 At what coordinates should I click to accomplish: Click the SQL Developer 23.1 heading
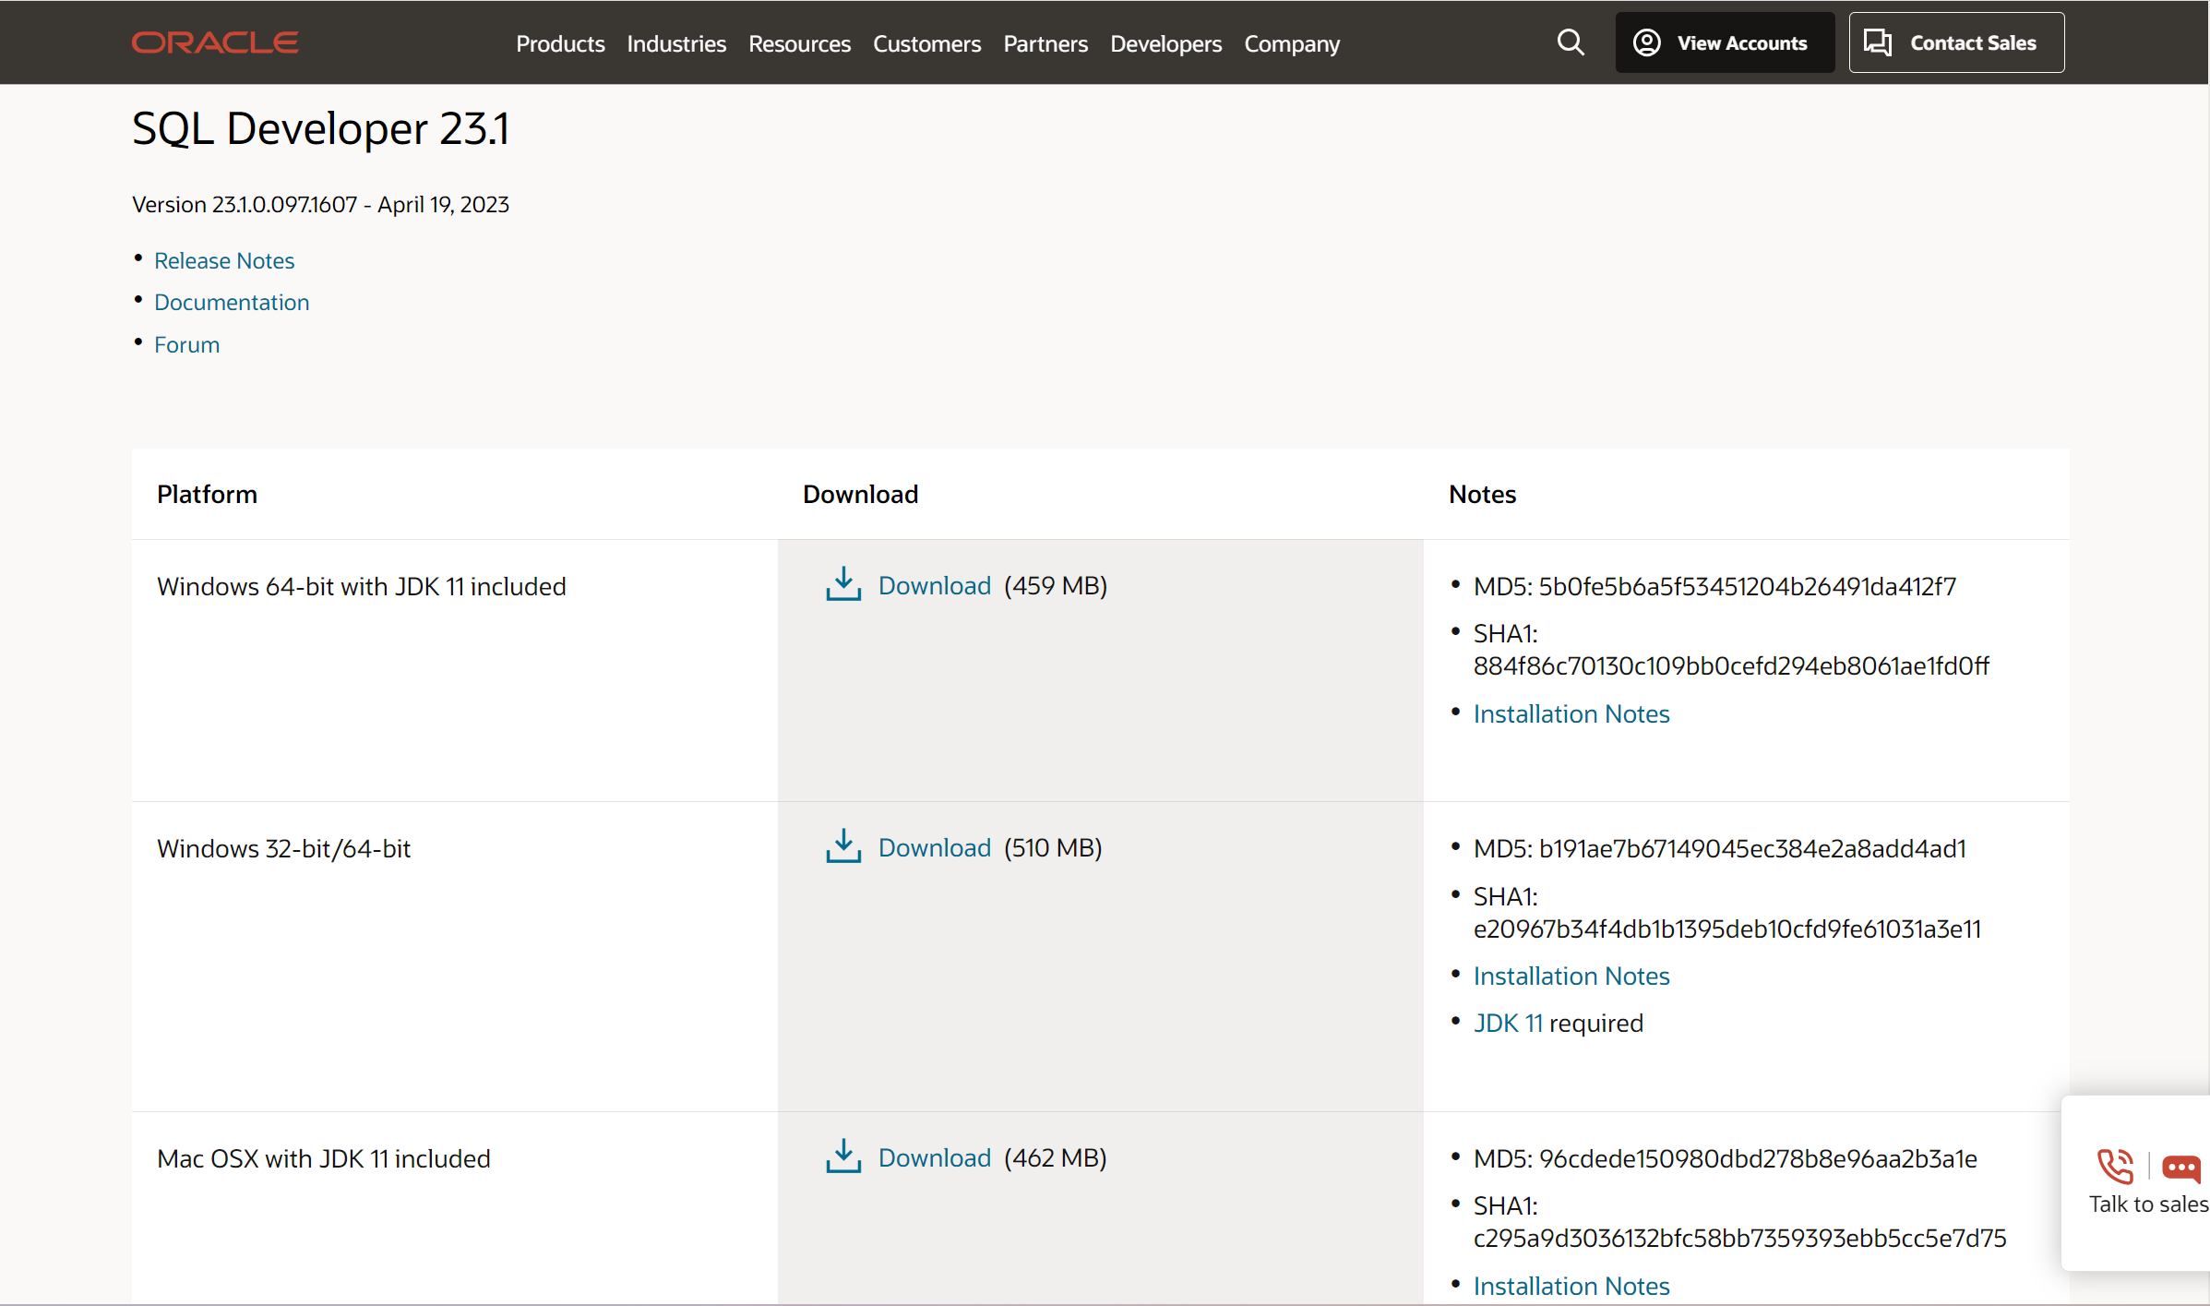[320, 128]
